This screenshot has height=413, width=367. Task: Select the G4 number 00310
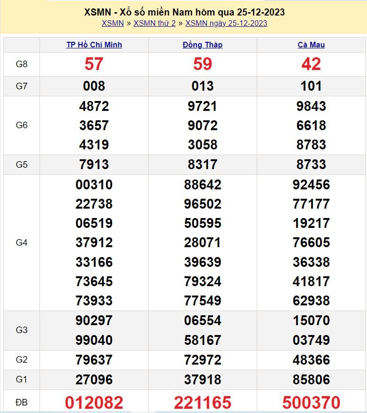click(x=94, y=184)
